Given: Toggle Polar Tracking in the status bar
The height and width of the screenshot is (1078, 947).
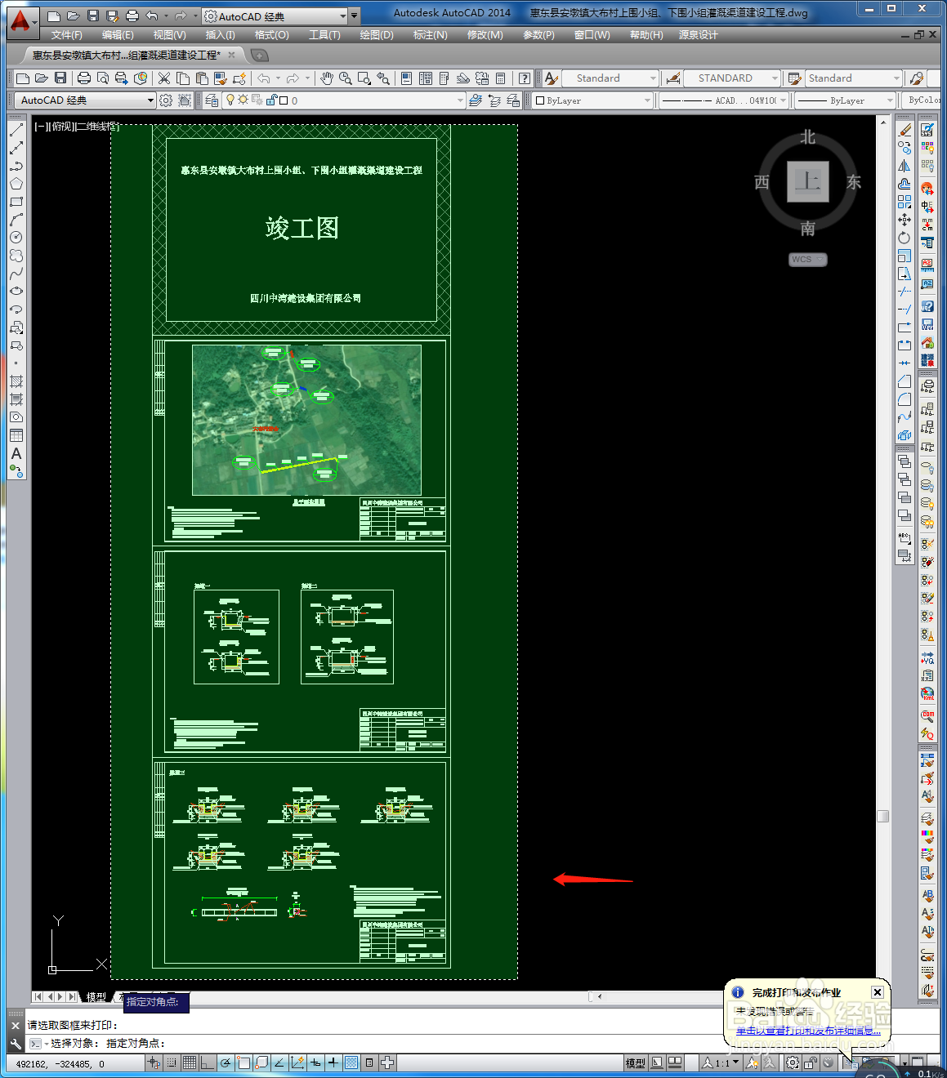Looking at the screenshot, I should (x=226, y=1062).
